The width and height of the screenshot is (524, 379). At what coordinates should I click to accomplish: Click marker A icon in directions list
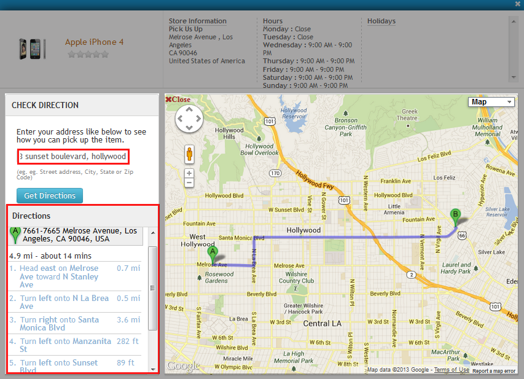(15, 235)
